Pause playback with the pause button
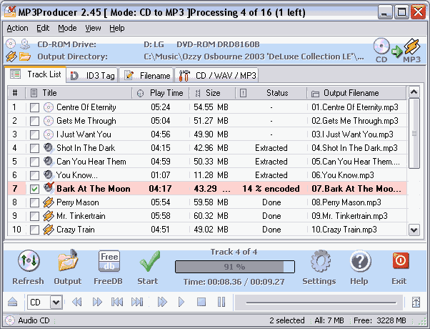This screenshot has width=430, height=329. pyautogui.click(x=221, y=302)
